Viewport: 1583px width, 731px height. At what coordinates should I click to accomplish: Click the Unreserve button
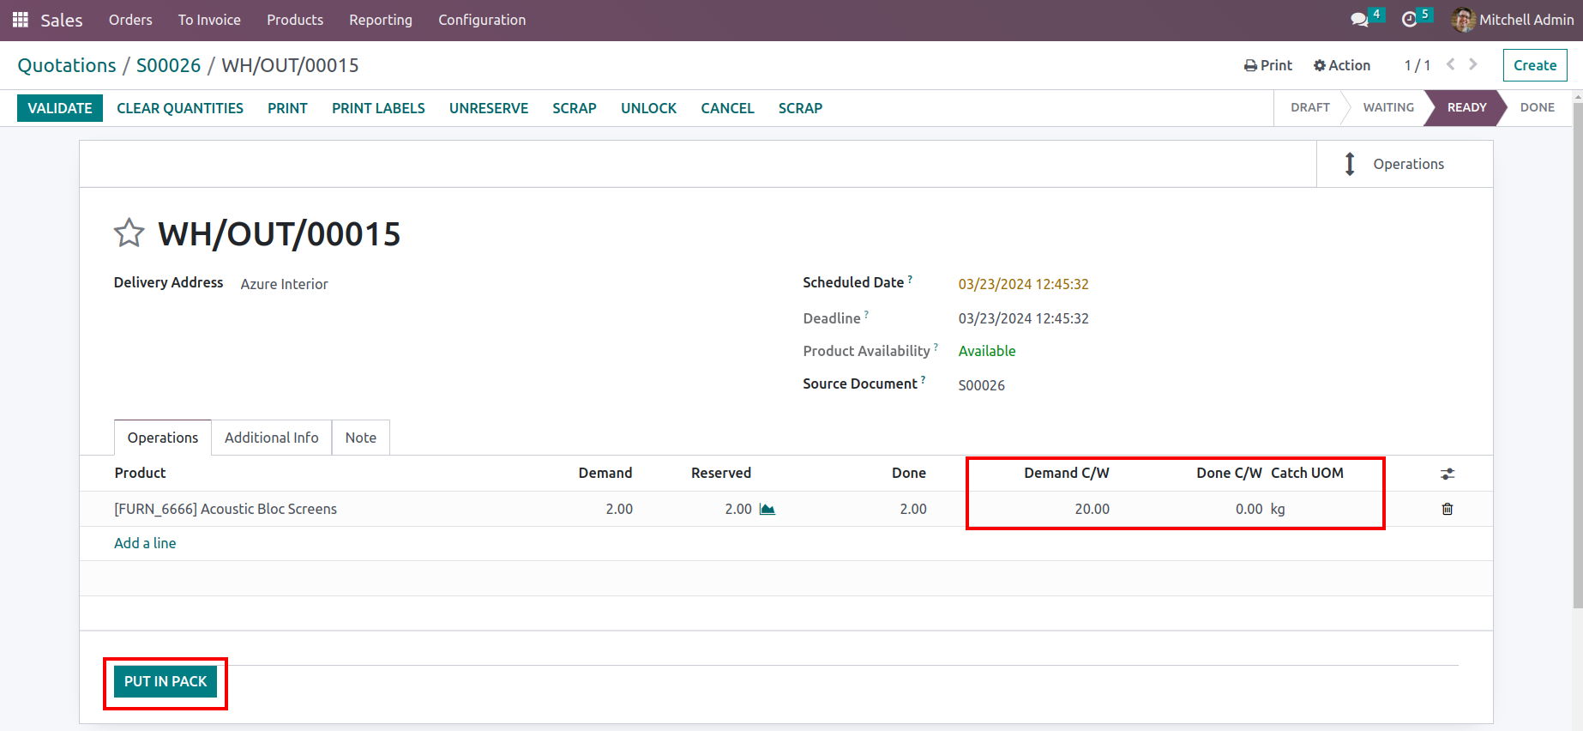pos(489,108)
